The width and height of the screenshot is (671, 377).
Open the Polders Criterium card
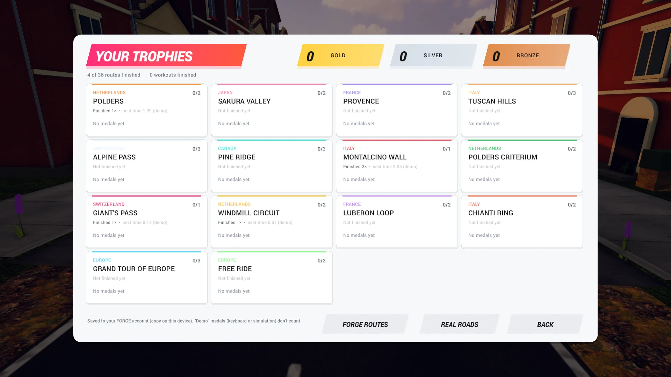(x=522, y=166)
